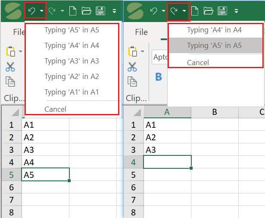Click the Open folder icon in right window
The height and width of the screenshot is (218, 265).
click(209, 11)
